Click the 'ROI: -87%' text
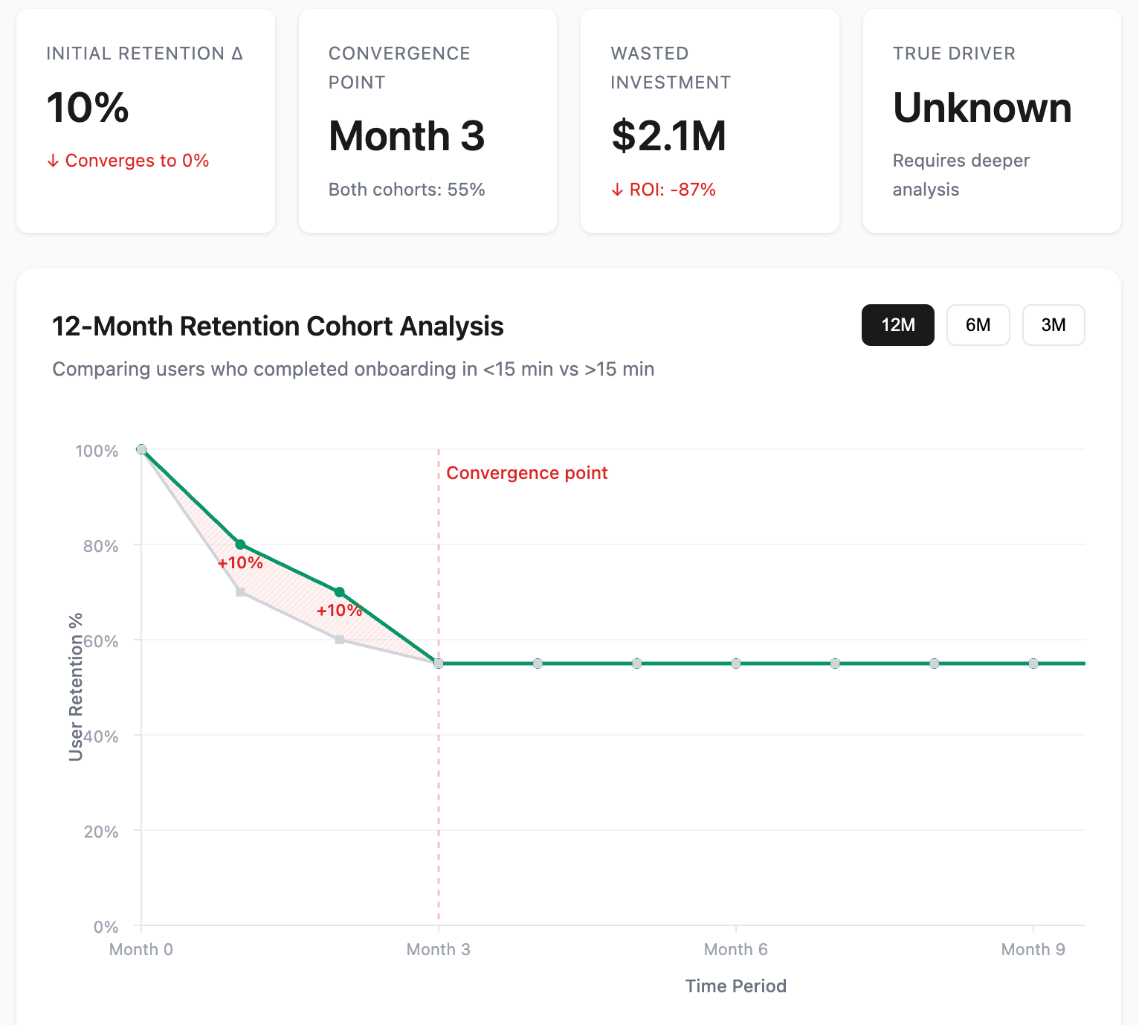Viewport: 1139px width, 1025px height. coord(663,190)
